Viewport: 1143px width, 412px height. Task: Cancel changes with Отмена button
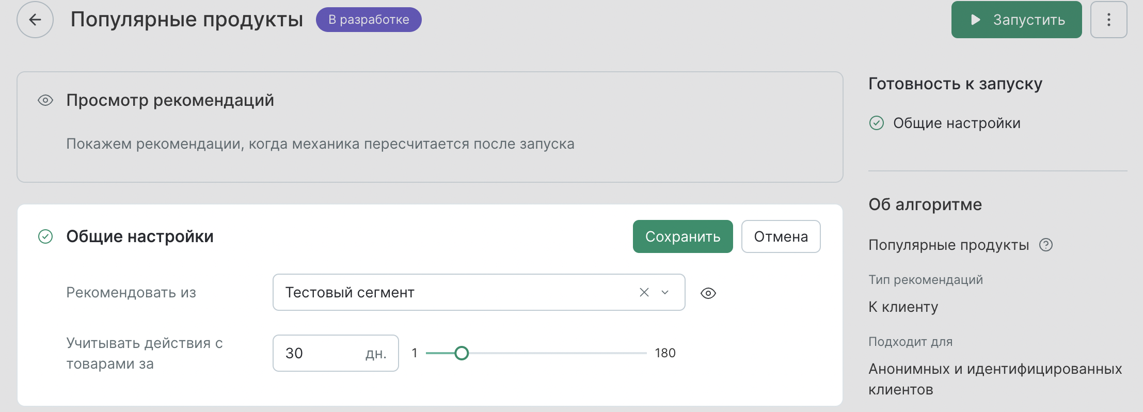click(781, 236)
